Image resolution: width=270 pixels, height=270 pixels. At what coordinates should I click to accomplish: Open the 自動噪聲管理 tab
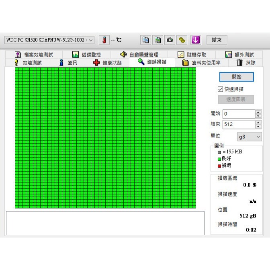139,55
